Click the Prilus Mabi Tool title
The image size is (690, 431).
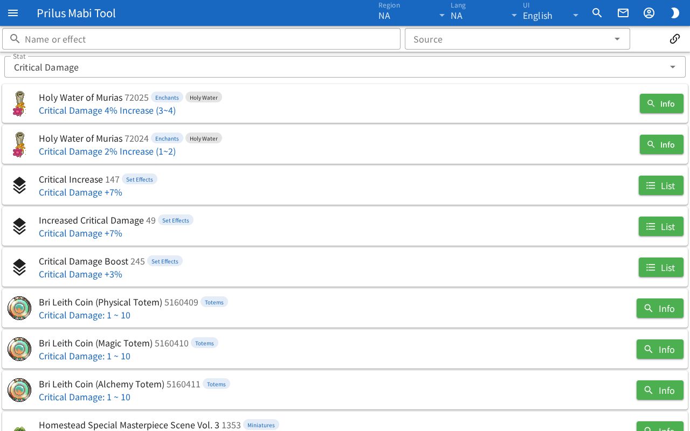(76, 13)
